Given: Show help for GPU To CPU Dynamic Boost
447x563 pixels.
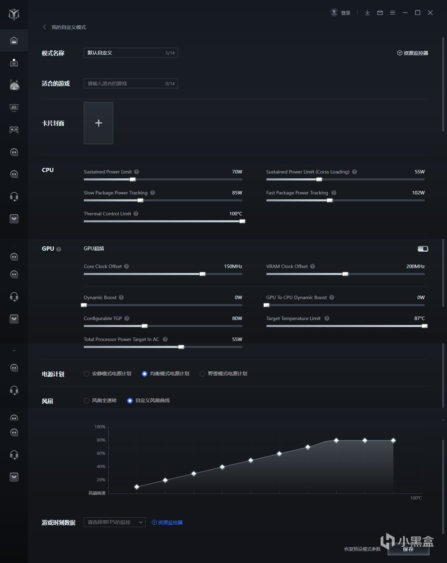Looking at the screenshot, I should coord(332,297).
